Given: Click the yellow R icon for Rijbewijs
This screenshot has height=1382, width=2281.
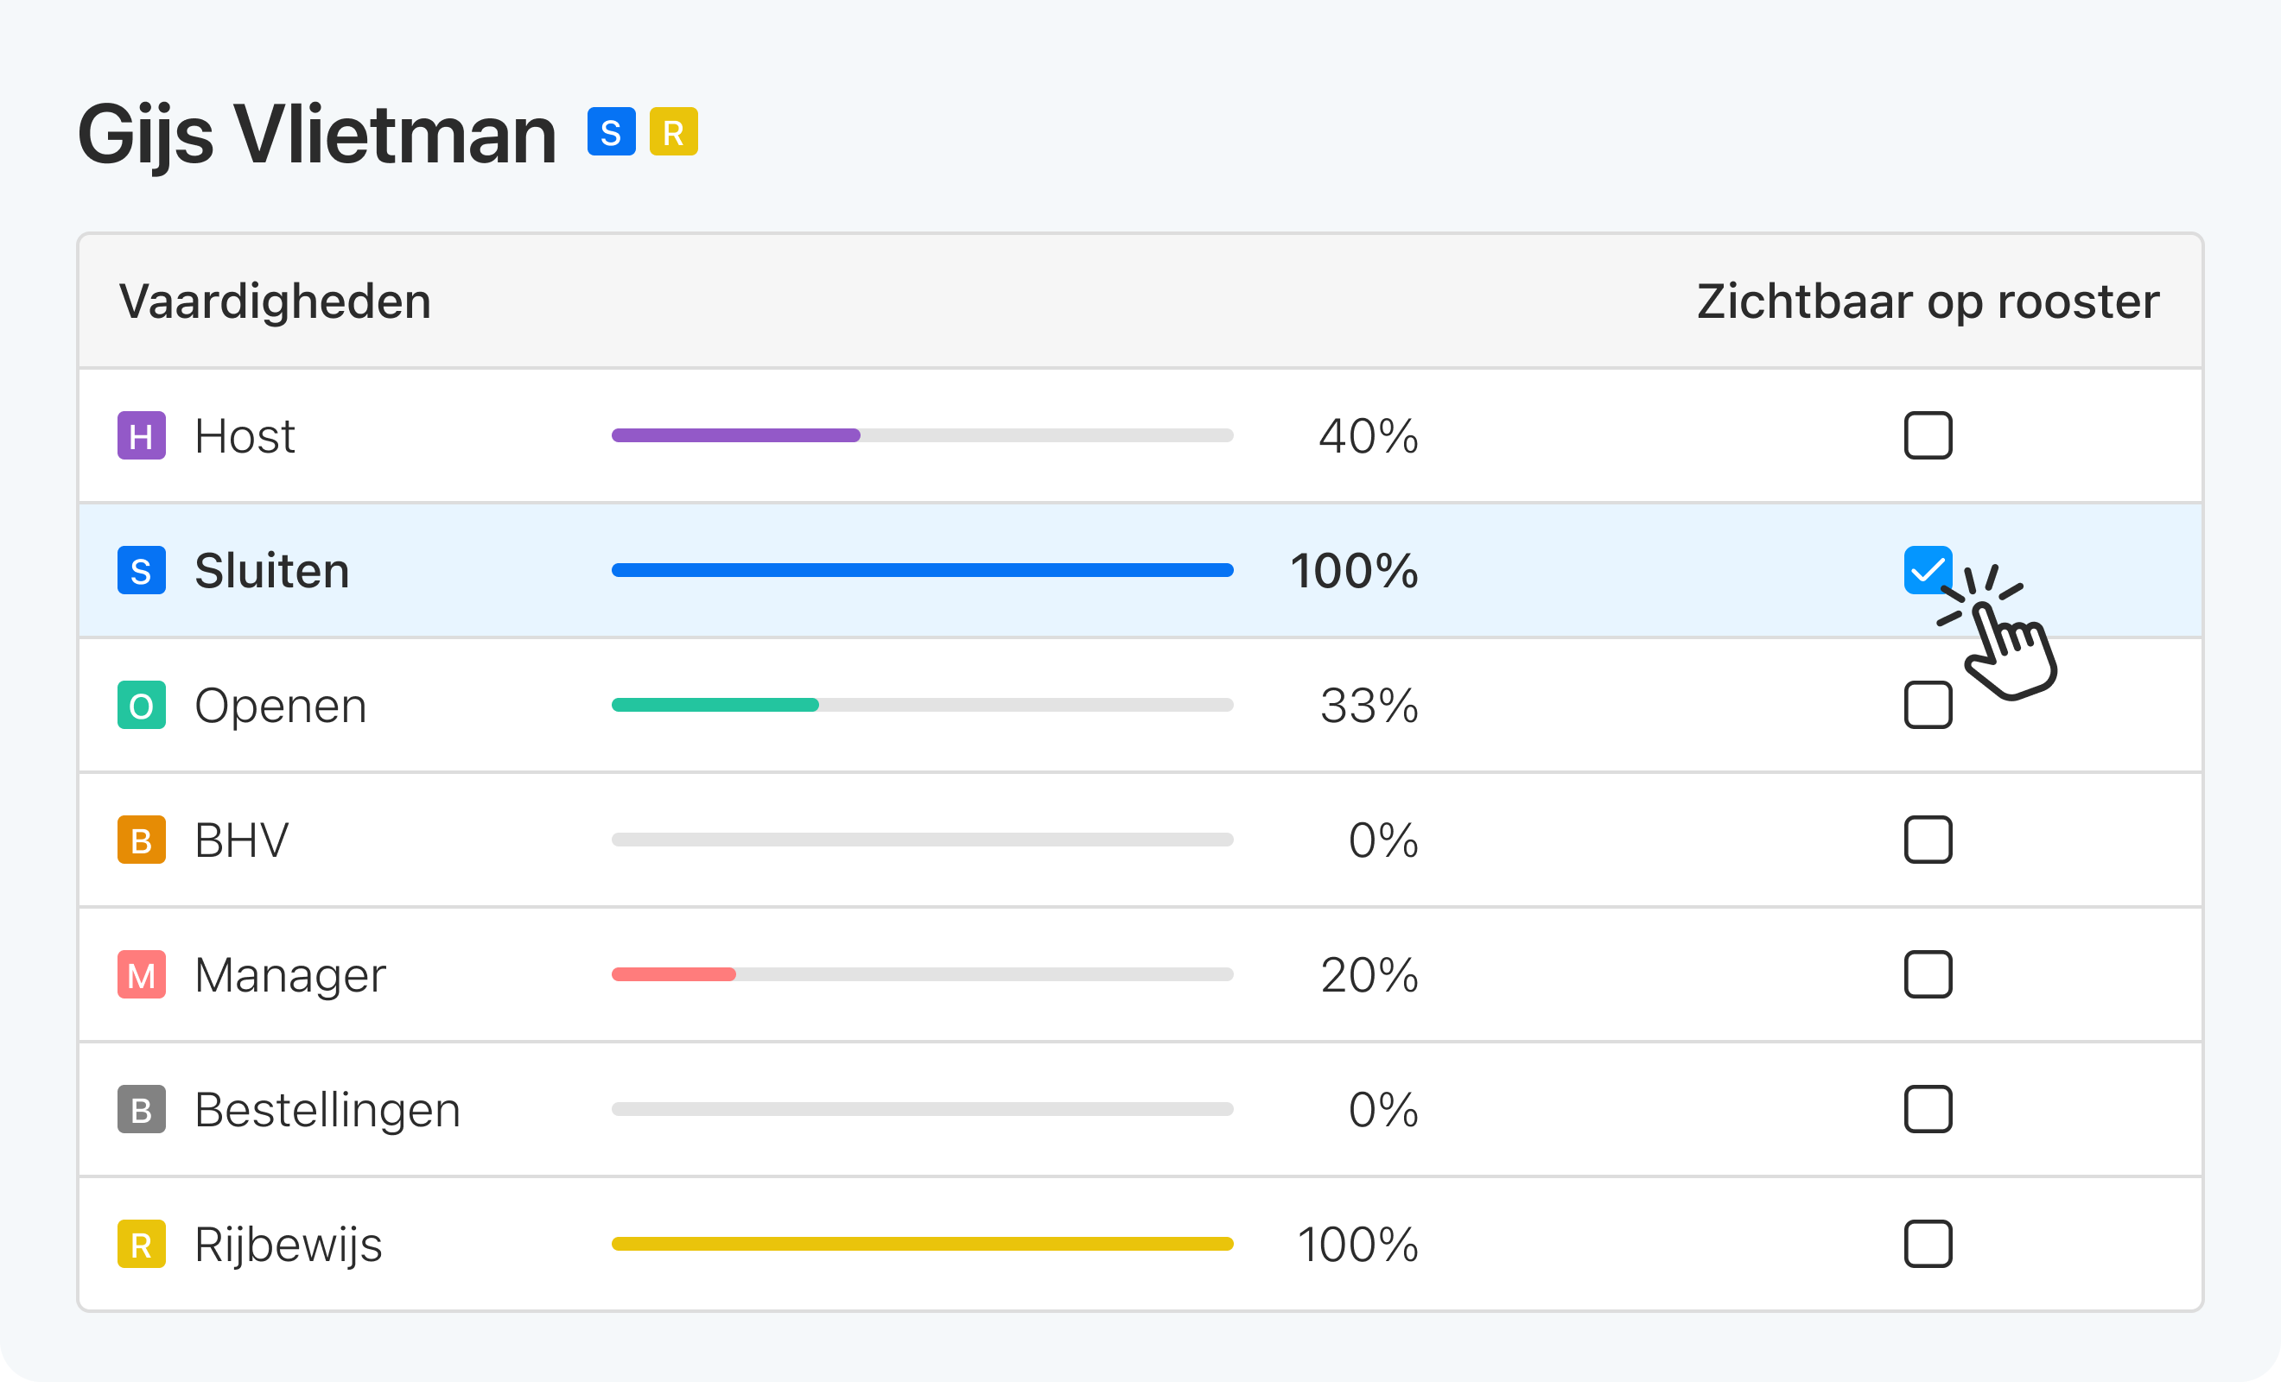Looking at the screenshot, I should (x=141, y=1245).
